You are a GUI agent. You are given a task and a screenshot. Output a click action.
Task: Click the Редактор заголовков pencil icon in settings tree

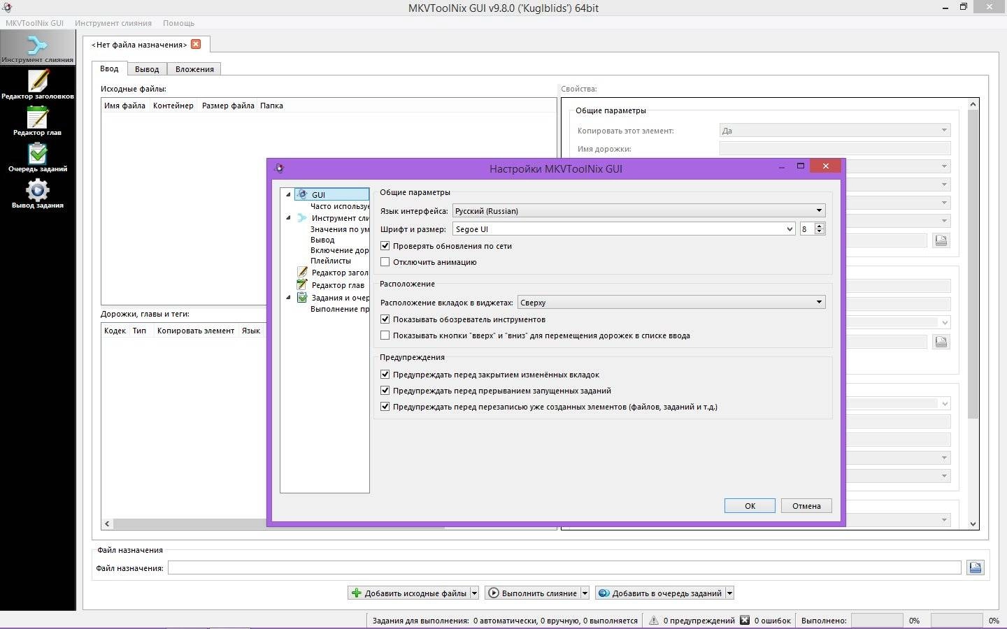point(302,272)
